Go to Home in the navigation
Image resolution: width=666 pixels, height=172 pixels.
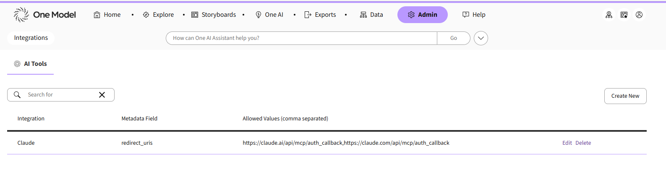(107, 15)
